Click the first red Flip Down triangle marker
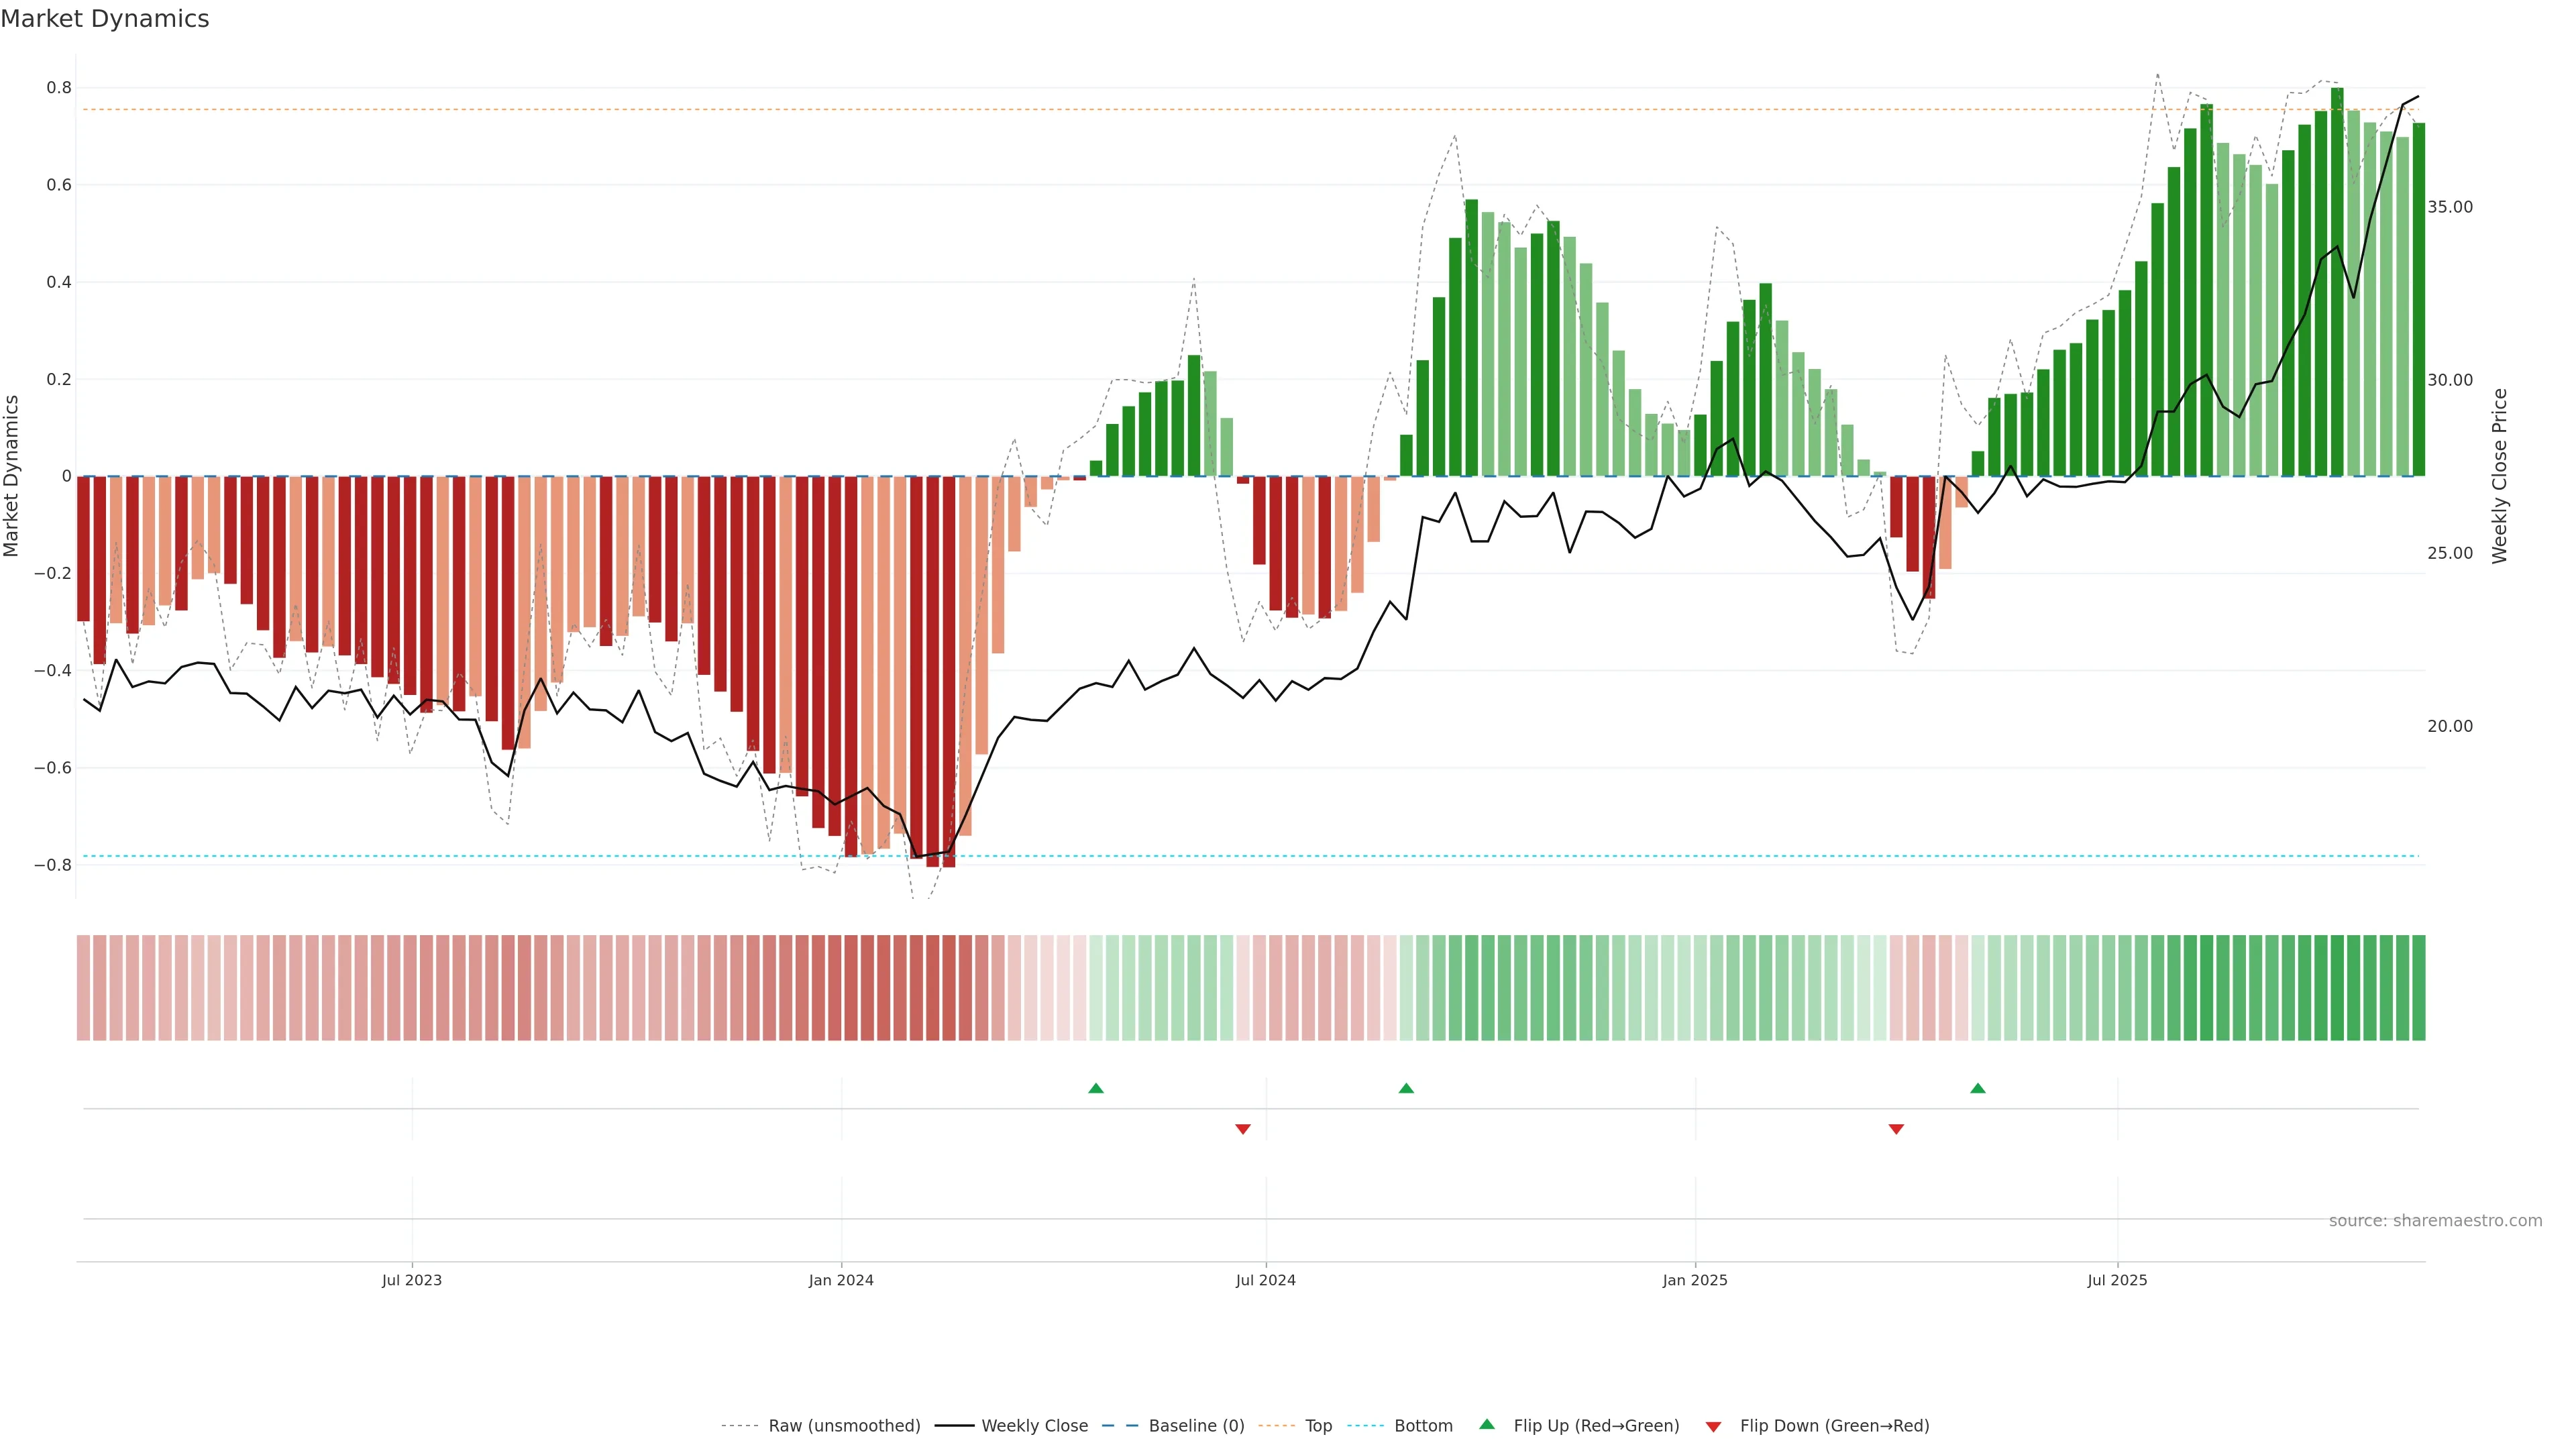Viewport: 2576px width, 1449px height. (1243, 1129)
